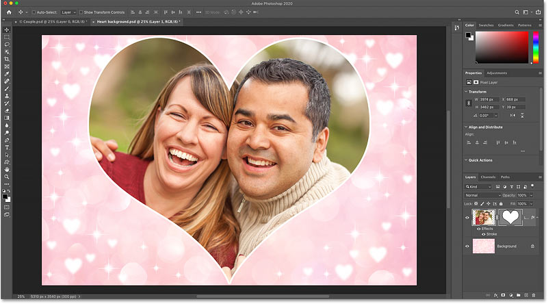Click the Share icon at top right
Image resolution: width=548 pixels, height=304 pixels.
pyautogui.click(x=538, y=12)
